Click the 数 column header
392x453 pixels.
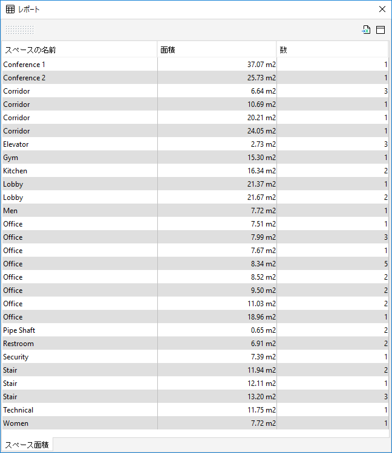(x=332, y=50)
